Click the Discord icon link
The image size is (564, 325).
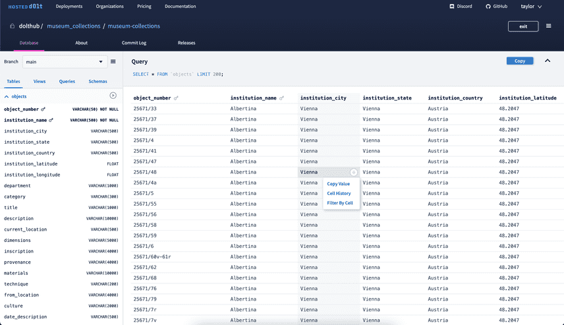point(452,7)
